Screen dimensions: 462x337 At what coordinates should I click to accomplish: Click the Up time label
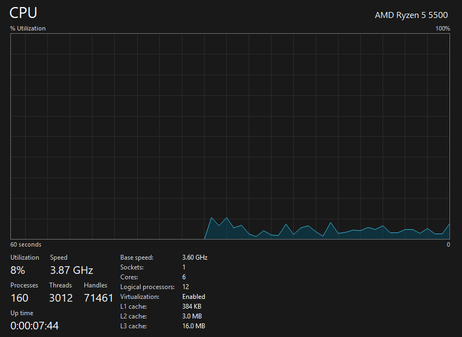tap(22, 313)
